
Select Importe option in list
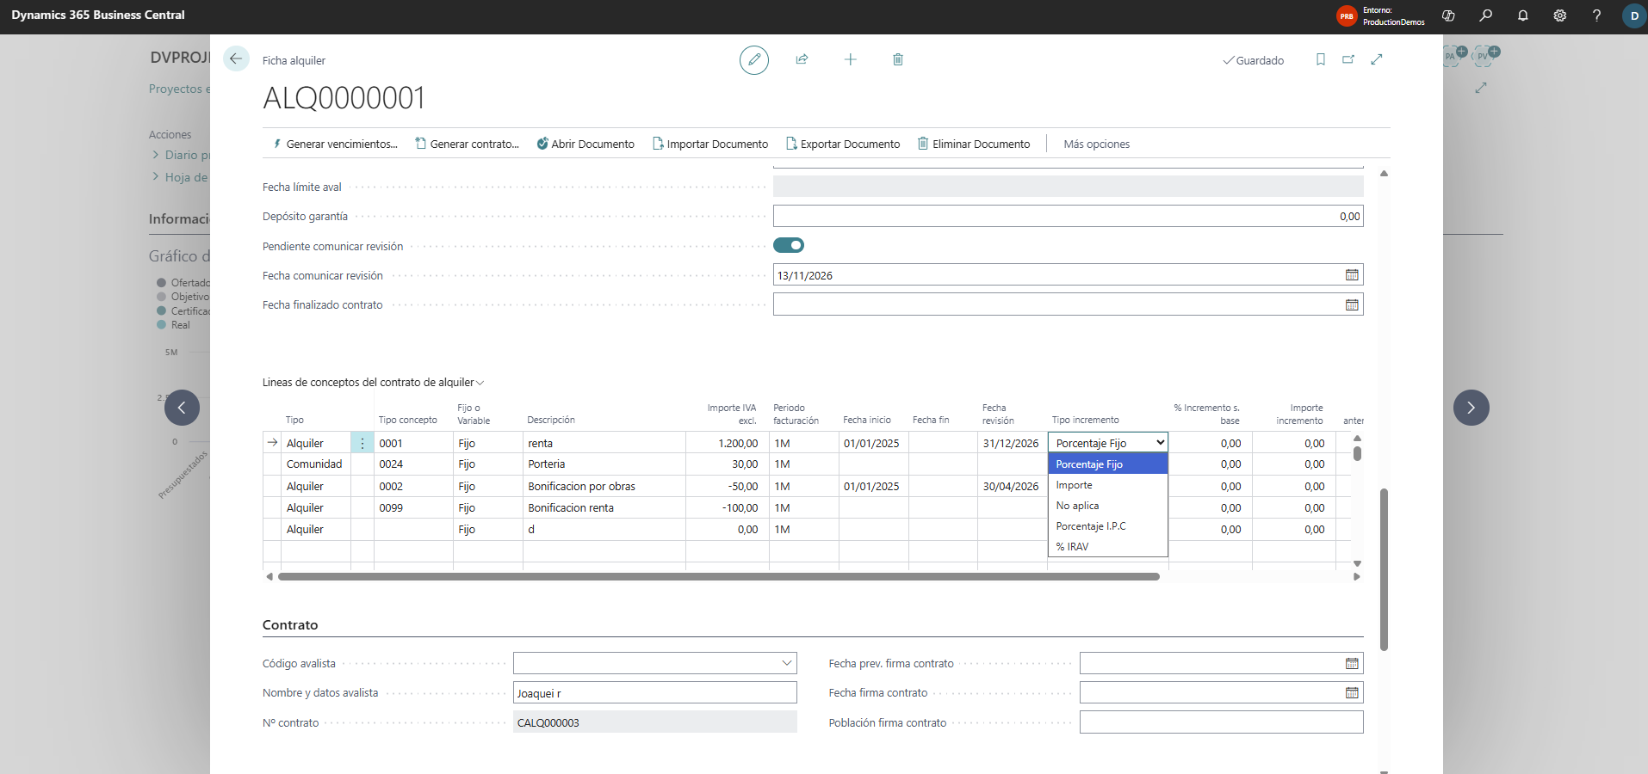click(x=1107, y=485)
